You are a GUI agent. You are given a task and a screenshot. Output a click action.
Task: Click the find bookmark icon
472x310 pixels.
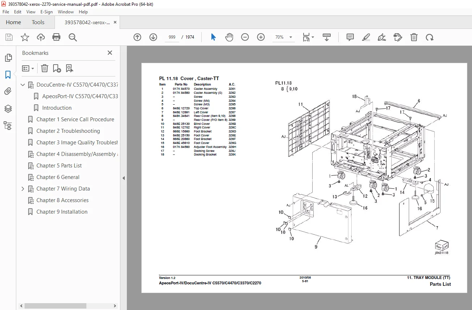(69, 68)
